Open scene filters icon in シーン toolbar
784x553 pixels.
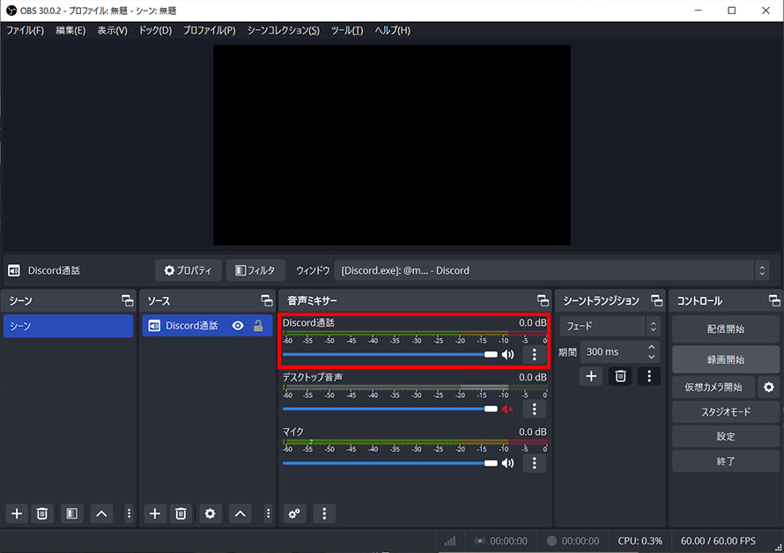point(72,513)
